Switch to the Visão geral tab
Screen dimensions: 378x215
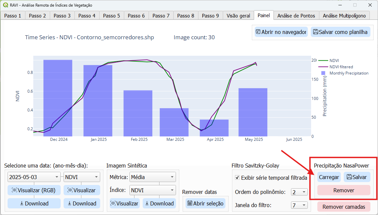point(238,15)
